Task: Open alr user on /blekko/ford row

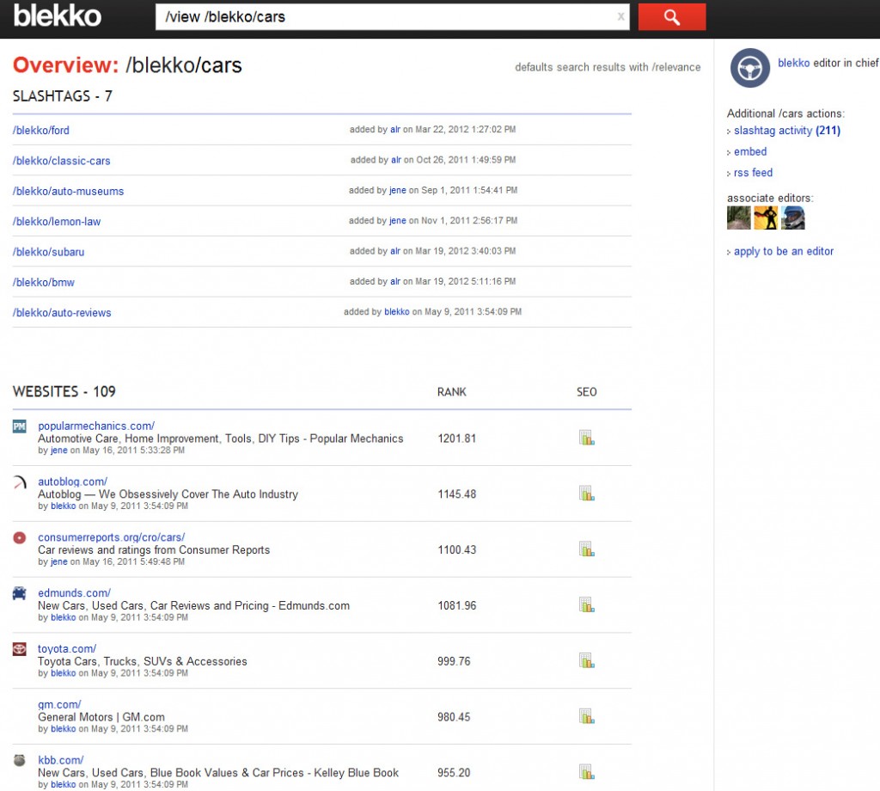Action: point(395,129)
